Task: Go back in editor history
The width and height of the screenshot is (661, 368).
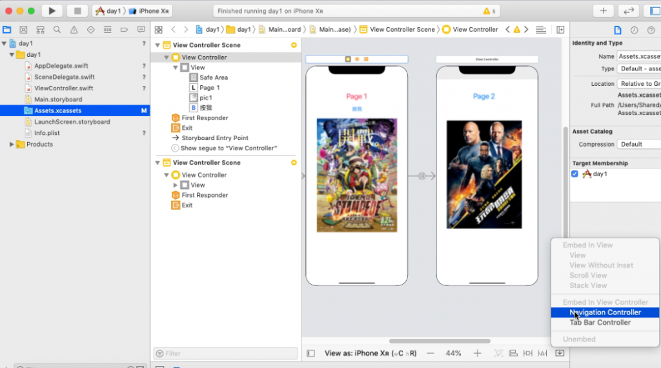Action: pyautogui.click(x=173, y=30)
